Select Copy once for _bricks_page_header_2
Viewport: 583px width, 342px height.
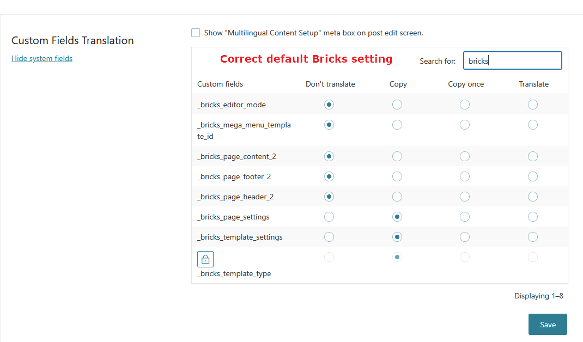tap(465, 197)
